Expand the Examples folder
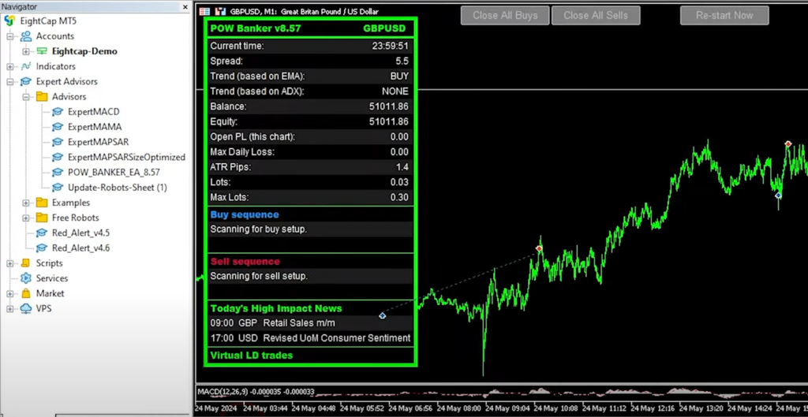This screenshot has width=808, height=417. (26, 203)
